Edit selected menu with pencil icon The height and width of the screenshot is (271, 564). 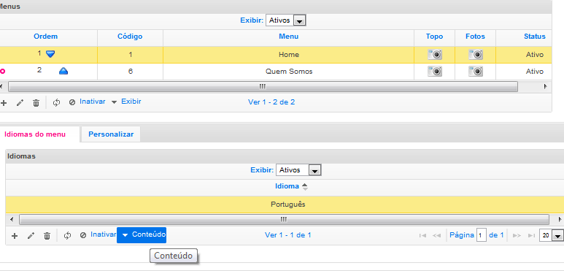tap(20, 103)
